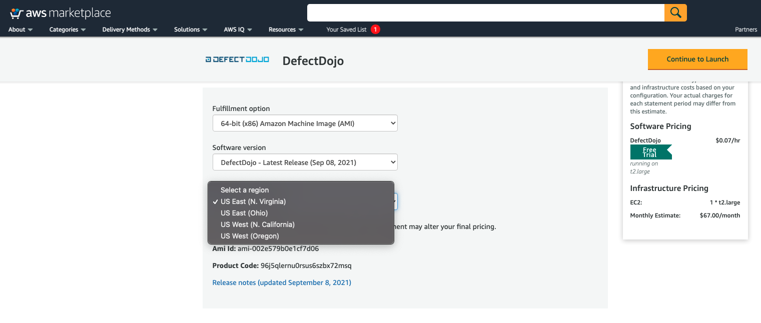The width and height of the screenshot is (761, 323).
Task: Open the Software version dropdown
Action: [305, 161]
